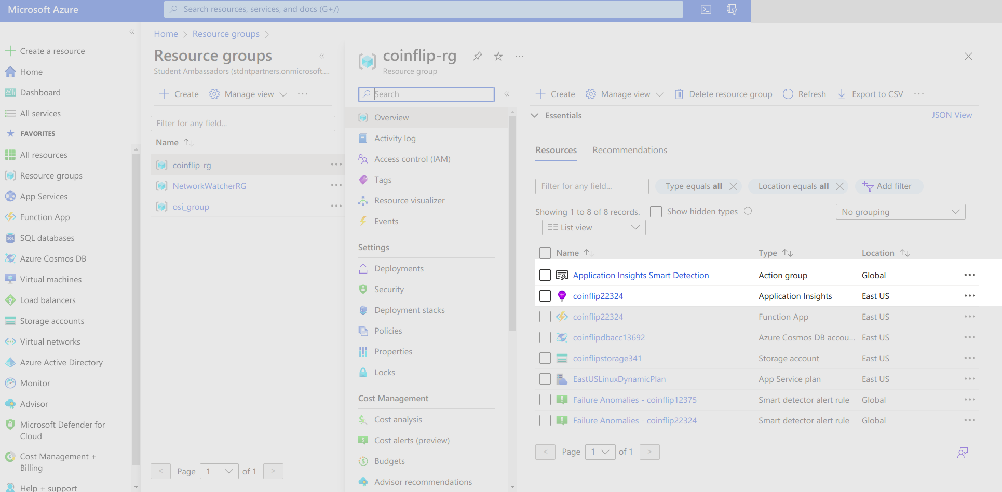Favorite coinflip-rg using the star icon
Image resolution: width=1002 pixels, height=492 pixels.
click(x=498, y=56)
